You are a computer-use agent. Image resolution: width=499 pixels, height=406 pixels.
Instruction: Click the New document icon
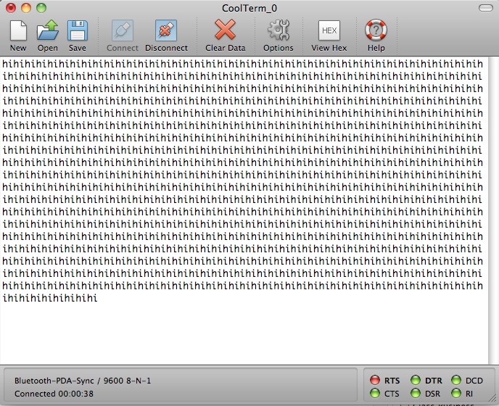(x=18, y=31)
